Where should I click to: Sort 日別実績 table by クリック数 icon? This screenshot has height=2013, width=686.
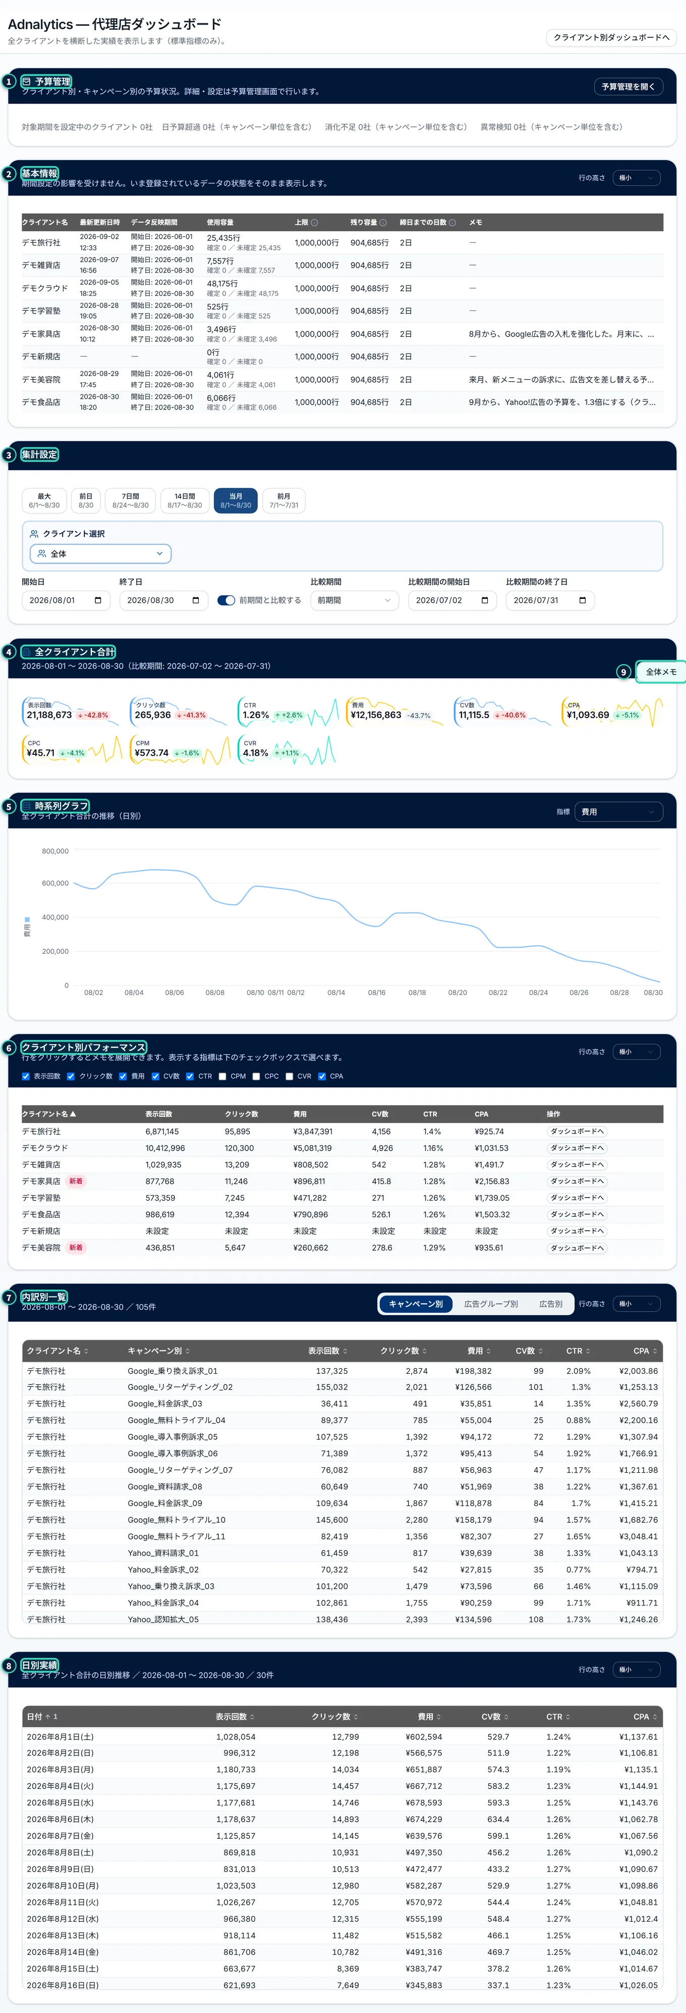tap(356, 1717)
